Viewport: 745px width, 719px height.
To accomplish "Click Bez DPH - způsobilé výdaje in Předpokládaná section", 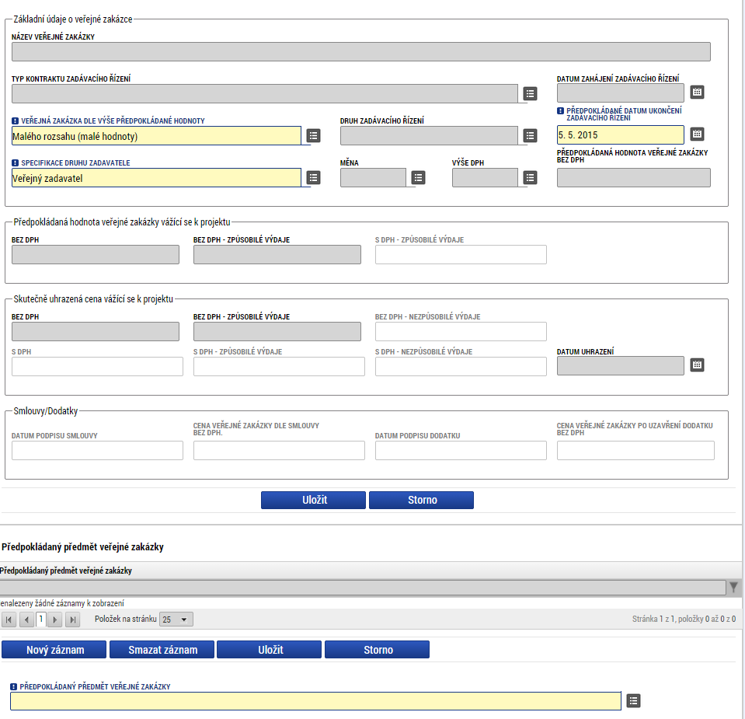I will coord(277,254).
